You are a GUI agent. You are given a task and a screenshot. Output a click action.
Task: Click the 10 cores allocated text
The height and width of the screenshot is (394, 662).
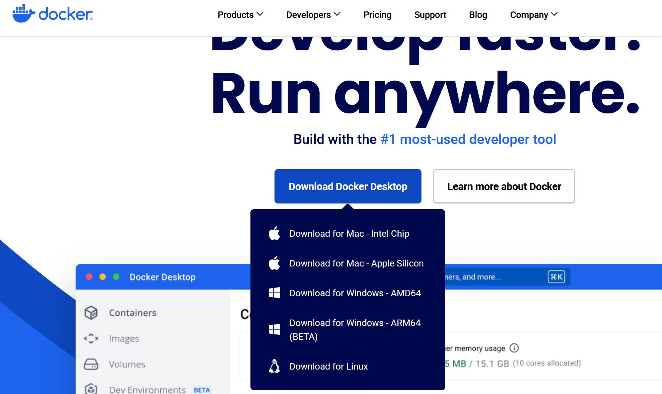coord(547,363)
